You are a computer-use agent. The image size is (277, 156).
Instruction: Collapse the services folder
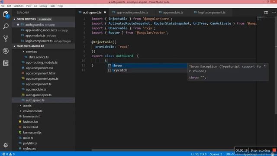point(23,52)
